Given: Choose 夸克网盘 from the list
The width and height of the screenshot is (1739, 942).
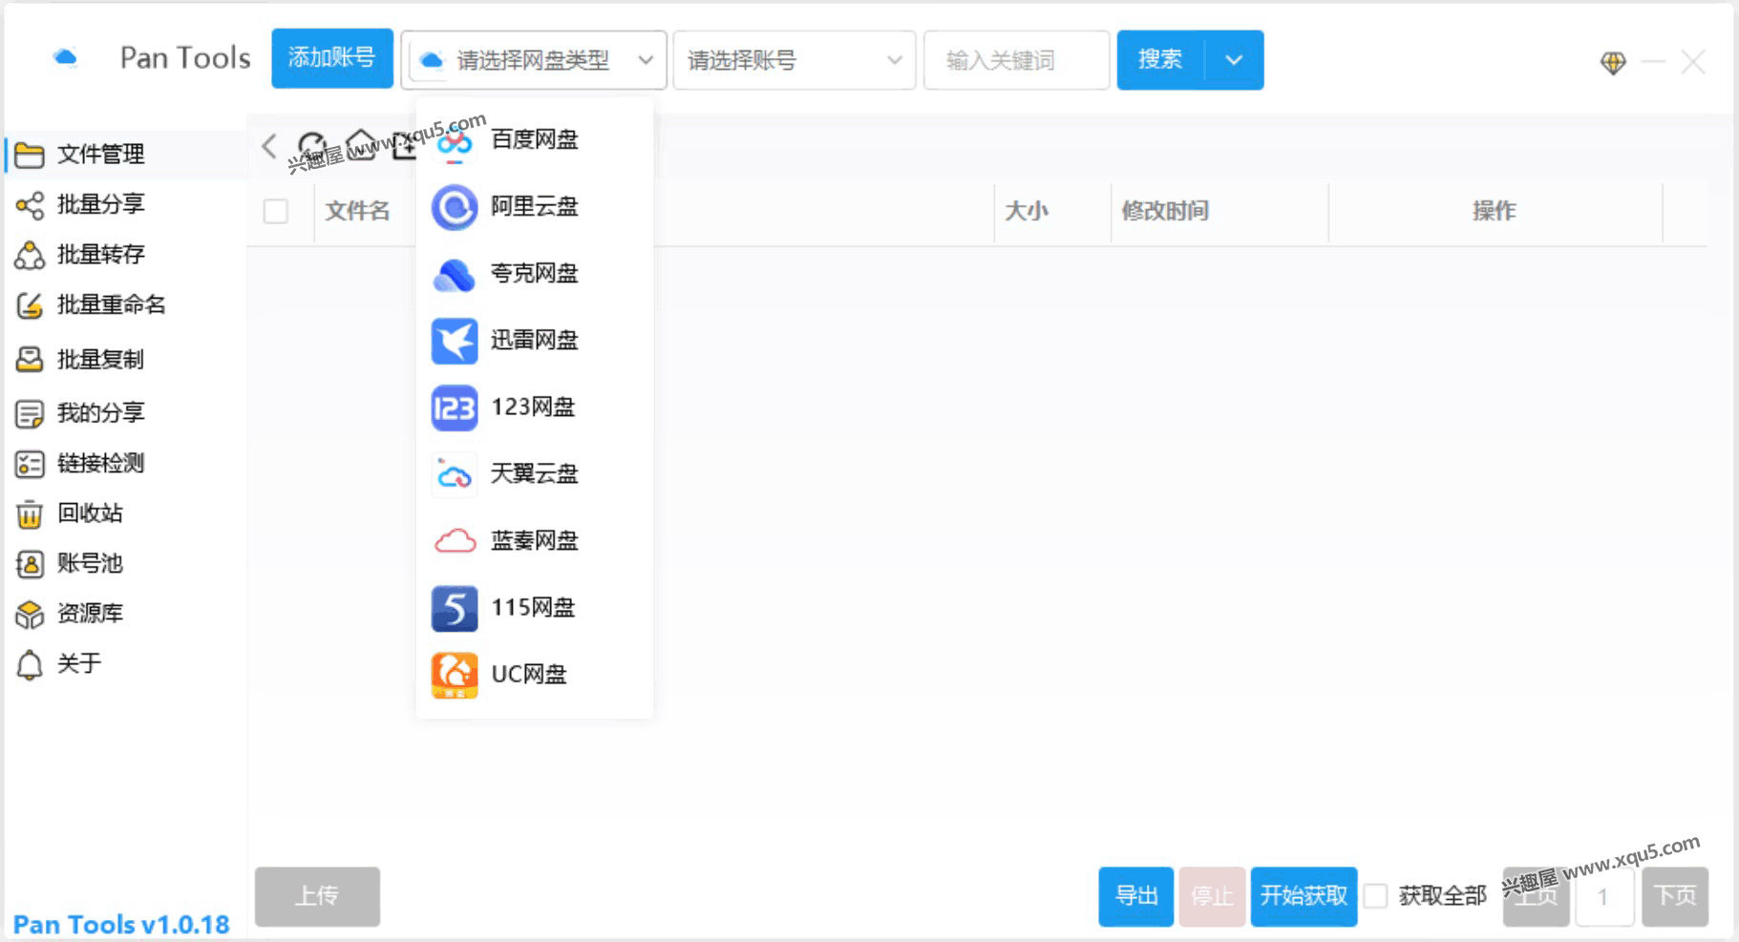Looking at the screenshot, I should pos(535,274).
